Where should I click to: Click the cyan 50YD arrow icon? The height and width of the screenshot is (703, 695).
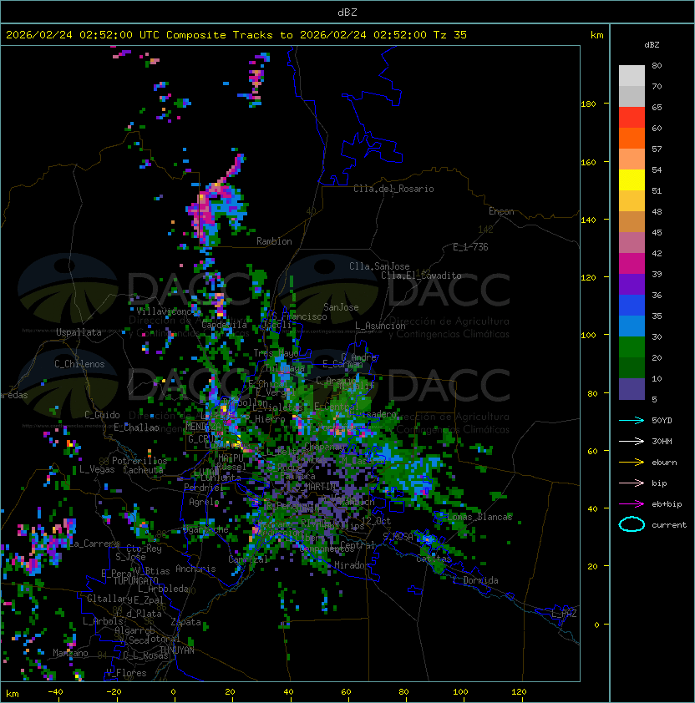click(632, 420)
